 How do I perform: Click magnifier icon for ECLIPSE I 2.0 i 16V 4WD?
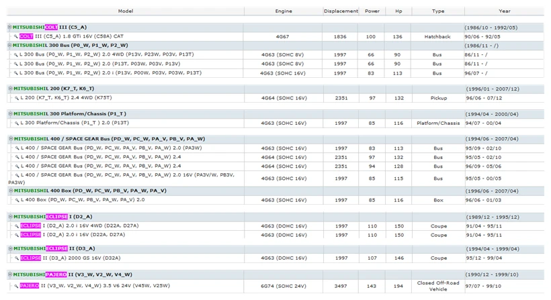17,226
